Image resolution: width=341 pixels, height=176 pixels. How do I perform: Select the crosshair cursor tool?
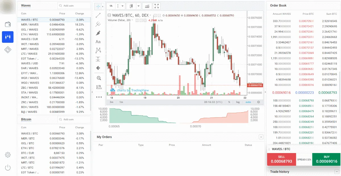[98, 6]
